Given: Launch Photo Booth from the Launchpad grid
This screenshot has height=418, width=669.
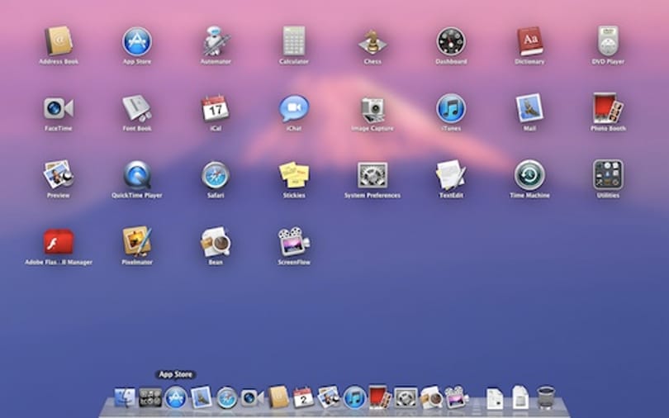Looking at the screenshot, I should (x=608, y=108).
